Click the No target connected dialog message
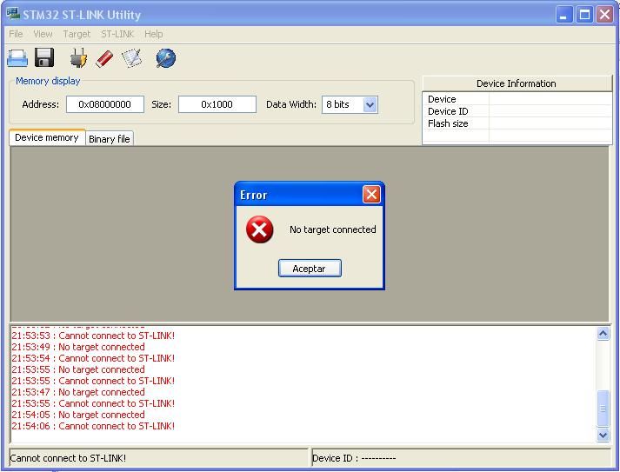This screenshot has height=472, width=620. (x=332, y=229)
